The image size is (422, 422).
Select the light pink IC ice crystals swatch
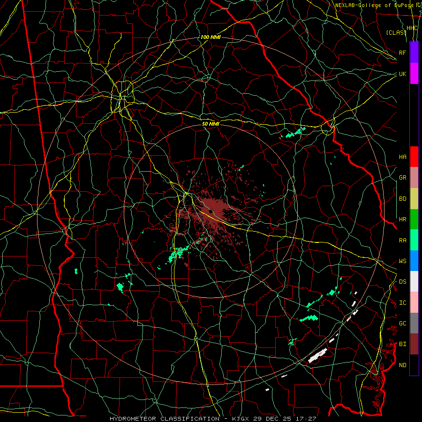pyautogui.click(x=414, y=302)
